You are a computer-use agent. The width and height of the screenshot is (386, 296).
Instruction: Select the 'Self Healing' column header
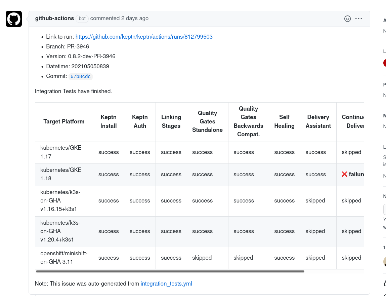tap(284, 121)
